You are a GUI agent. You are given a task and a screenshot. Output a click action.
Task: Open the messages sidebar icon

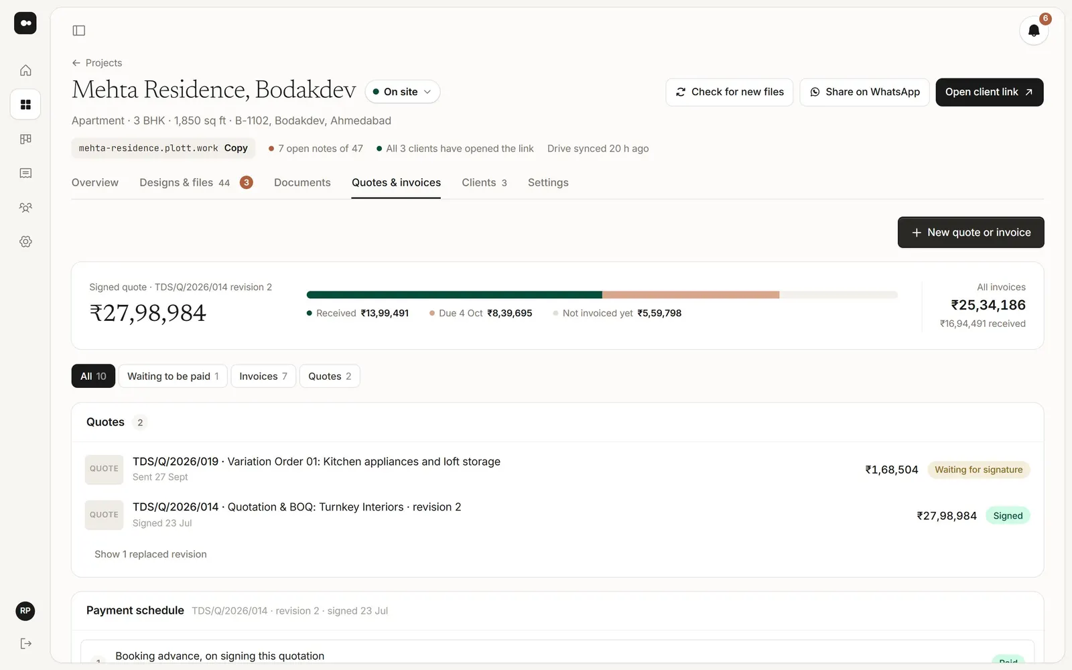pos(25,173)
